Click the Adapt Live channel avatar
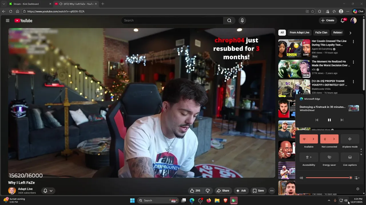Screen dimensions: 366x205 (12, 191)
